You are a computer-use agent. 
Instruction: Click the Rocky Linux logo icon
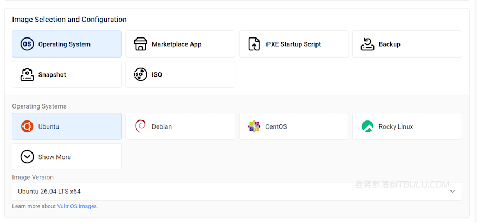click(x=368, y=126)
